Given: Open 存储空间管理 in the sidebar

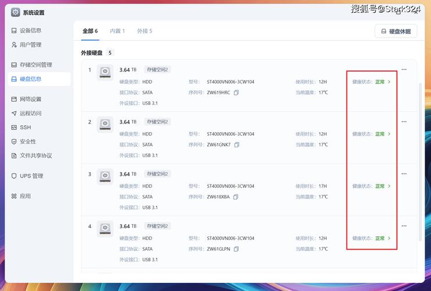Looking at the screenshot, I should pos(31,65).
